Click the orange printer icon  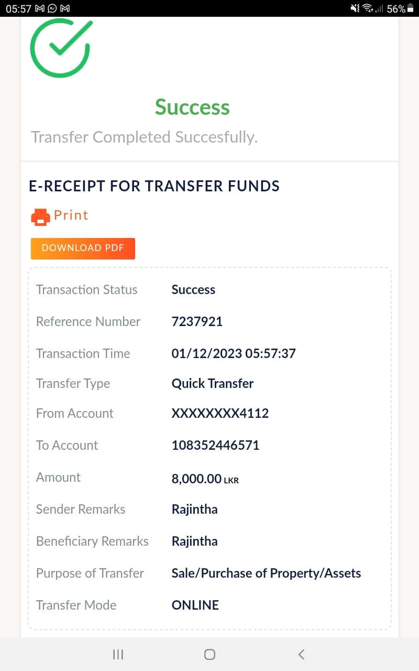click(40, 217)
